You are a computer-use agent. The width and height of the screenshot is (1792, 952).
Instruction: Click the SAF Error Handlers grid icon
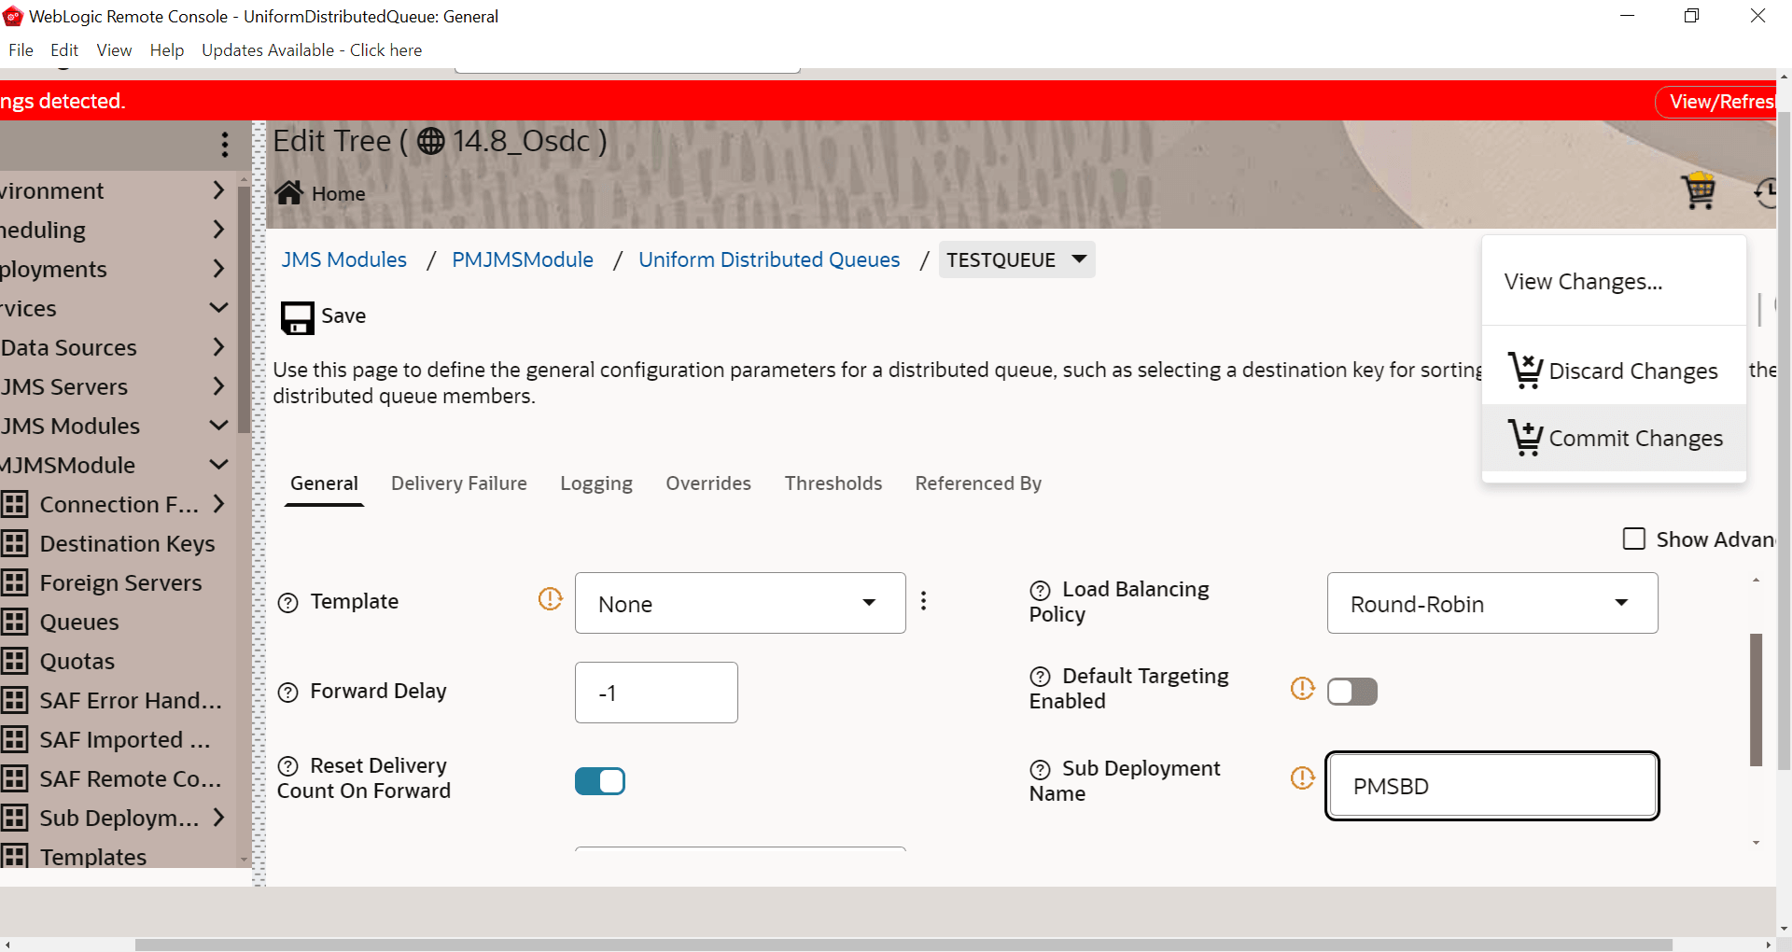click(15, 700)
